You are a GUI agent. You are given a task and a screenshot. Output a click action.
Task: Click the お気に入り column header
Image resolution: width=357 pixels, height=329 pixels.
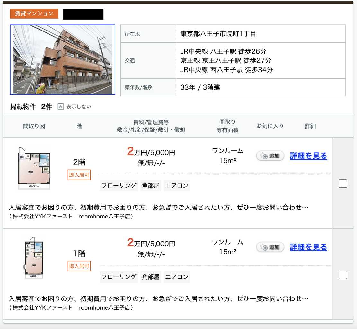(x=270, y=126)
